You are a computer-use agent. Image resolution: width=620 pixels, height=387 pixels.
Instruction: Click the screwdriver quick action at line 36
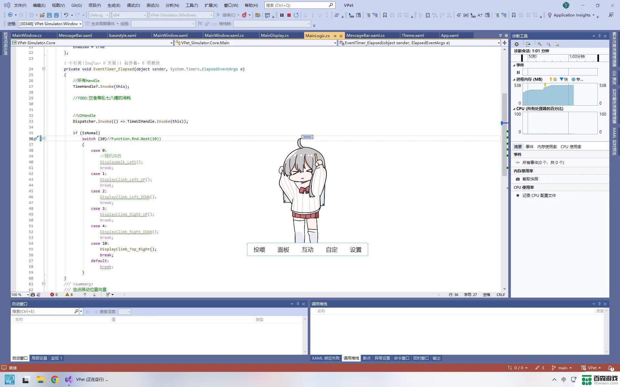click(36, 139)
